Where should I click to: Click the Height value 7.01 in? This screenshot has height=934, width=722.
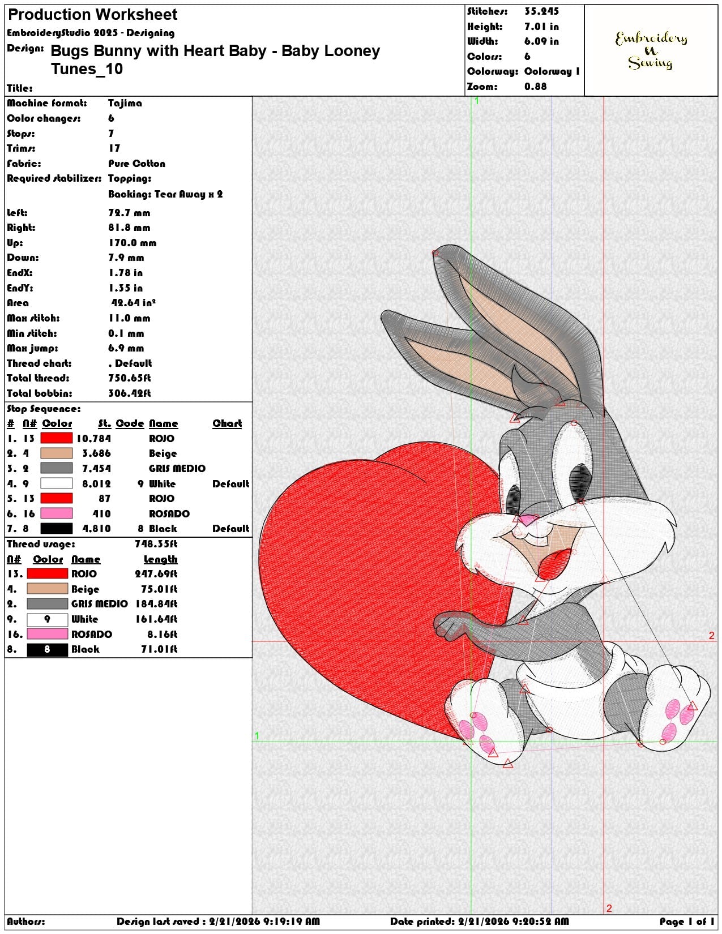[541, 27]
